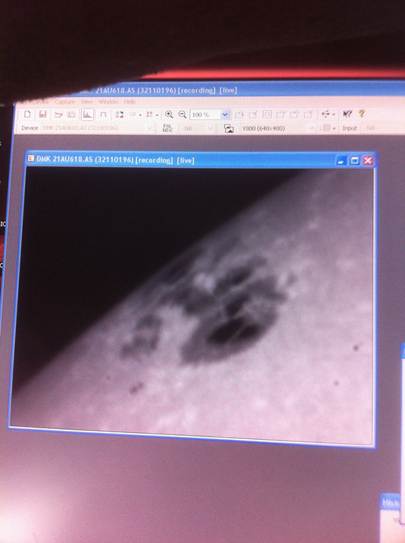Click the color palette icon

coord(119,114)
